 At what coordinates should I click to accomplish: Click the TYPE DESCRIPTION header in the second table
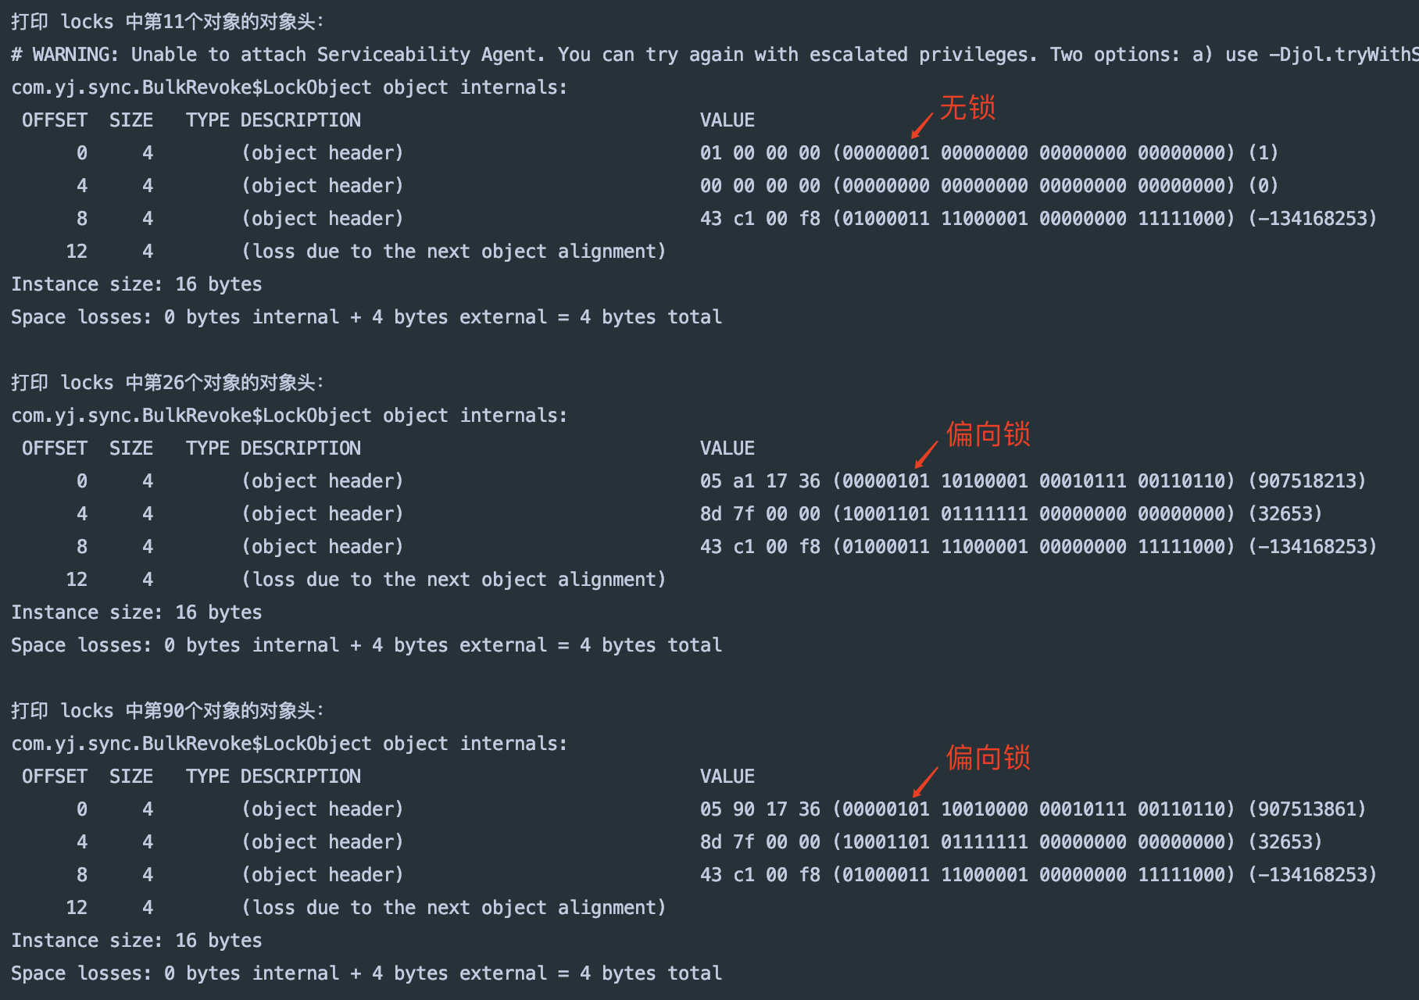coord(273,448)
